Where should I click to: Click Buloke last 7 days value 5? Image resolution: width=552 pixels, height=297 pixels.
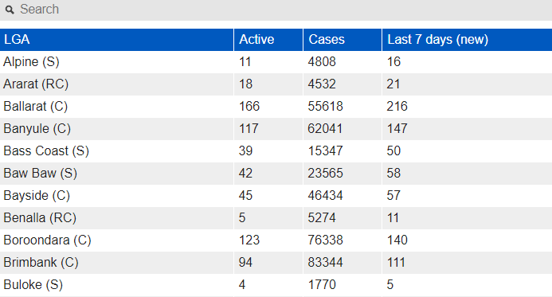coord(390,285)
